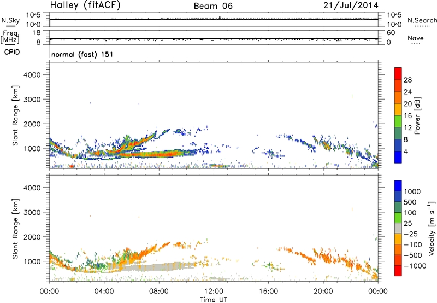This screenshot has width=437, height=303.
Task: Click the '10^5' label beside N.Search
Action: point(394,15)
